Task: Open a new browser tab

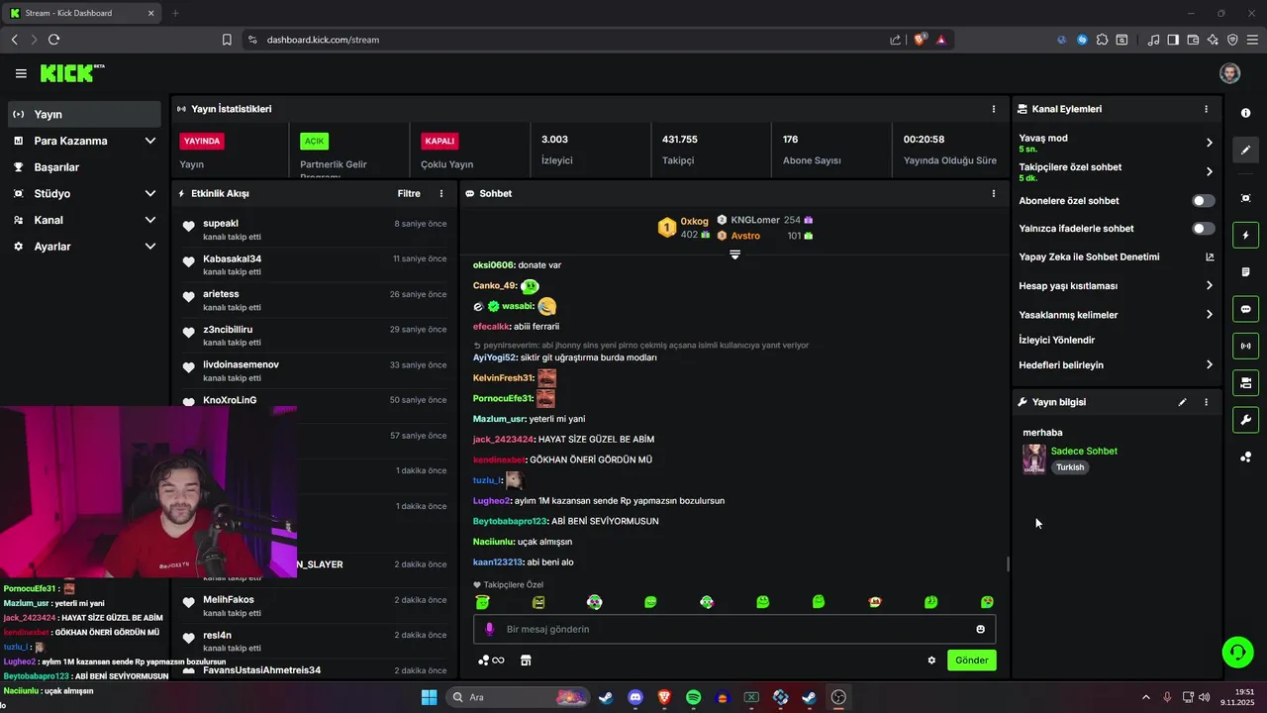Action: [175, 13]
